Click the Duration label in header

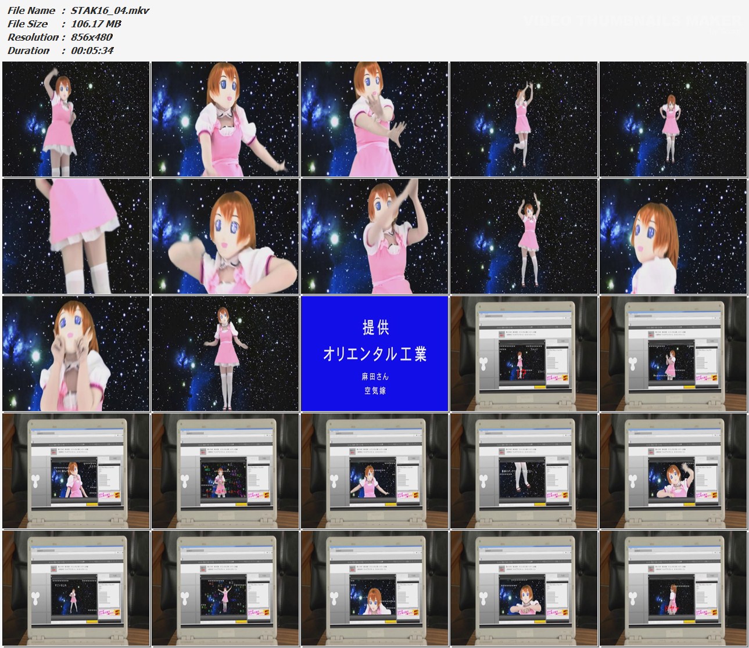[28, 51]
